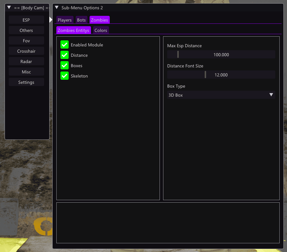Collapse the Body Cam window triangle
Screen dimensions: 287x252
tap(9, 8)
